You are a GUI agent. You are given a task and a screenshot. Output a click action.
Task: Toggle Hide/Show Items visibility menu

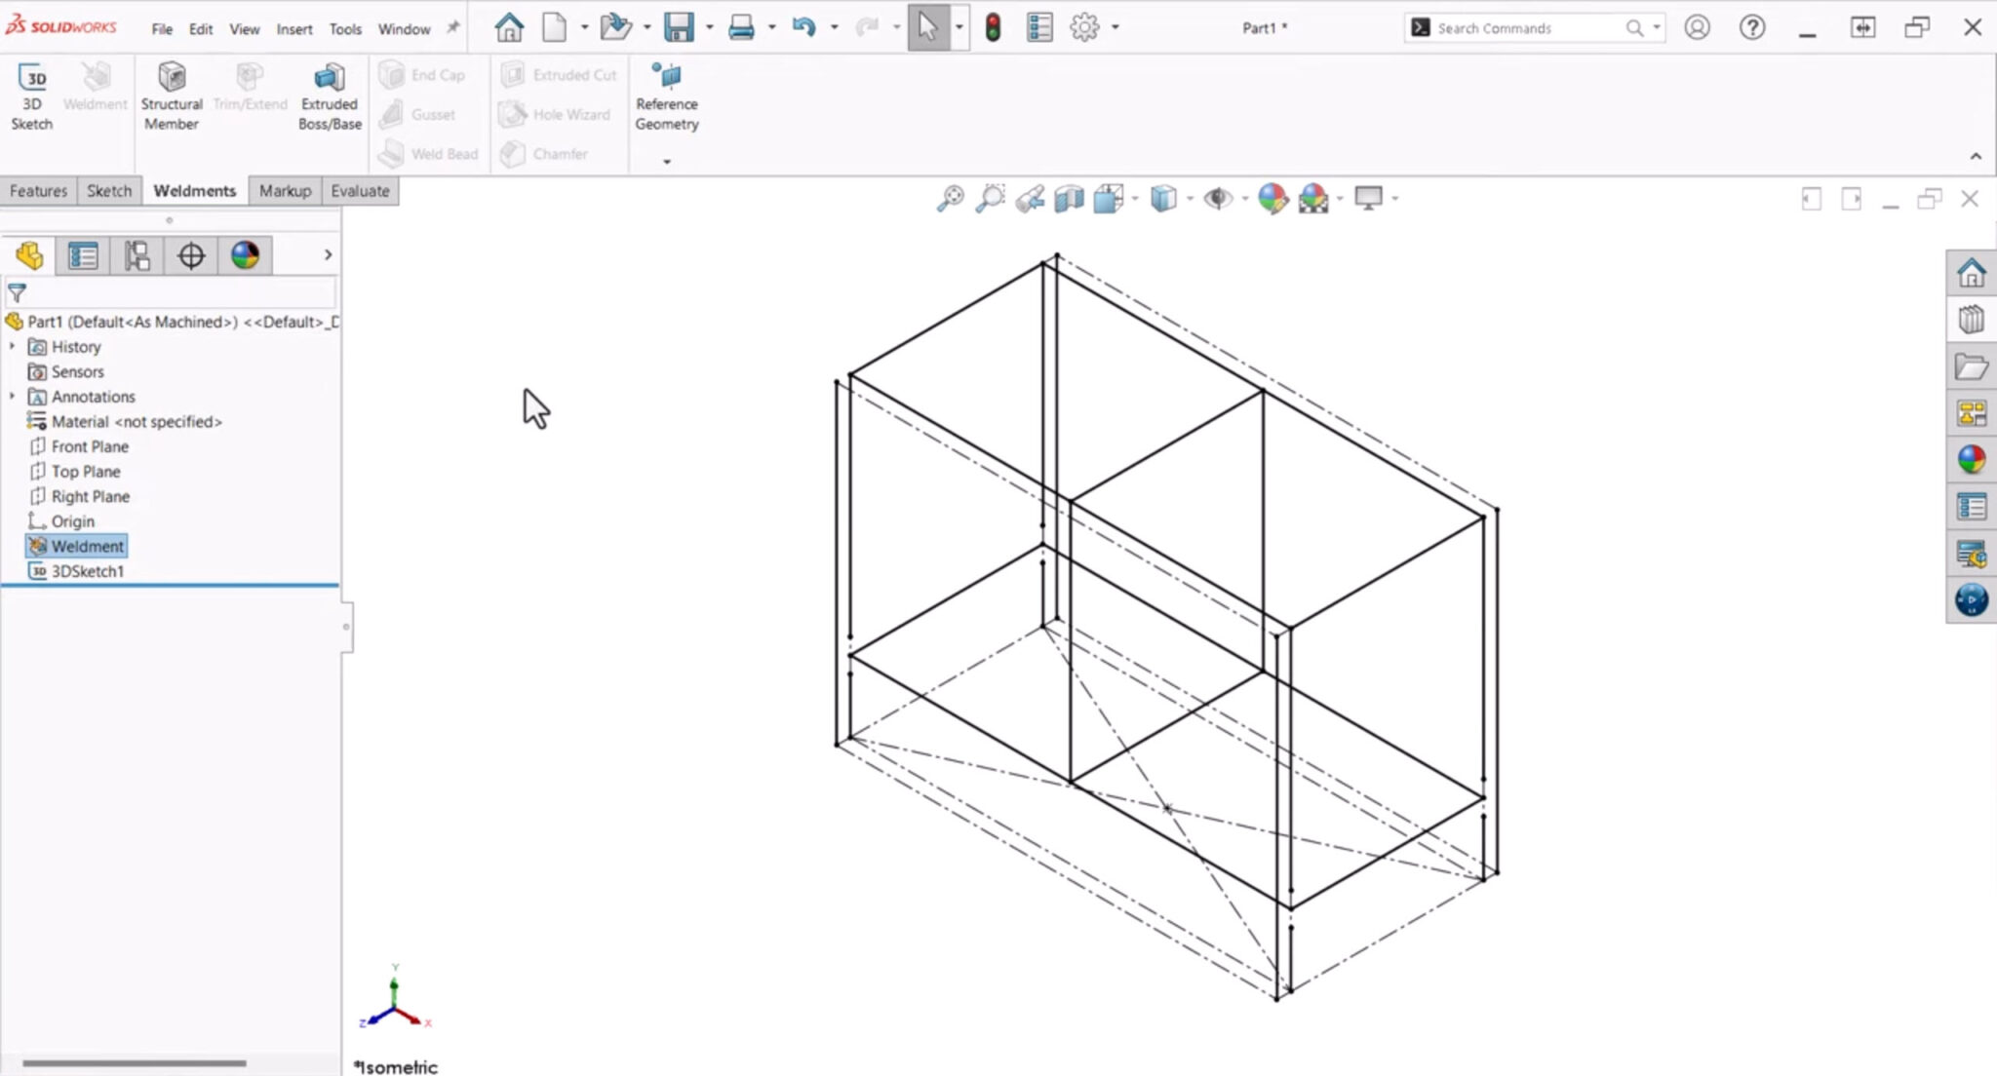pos(1218,198)
